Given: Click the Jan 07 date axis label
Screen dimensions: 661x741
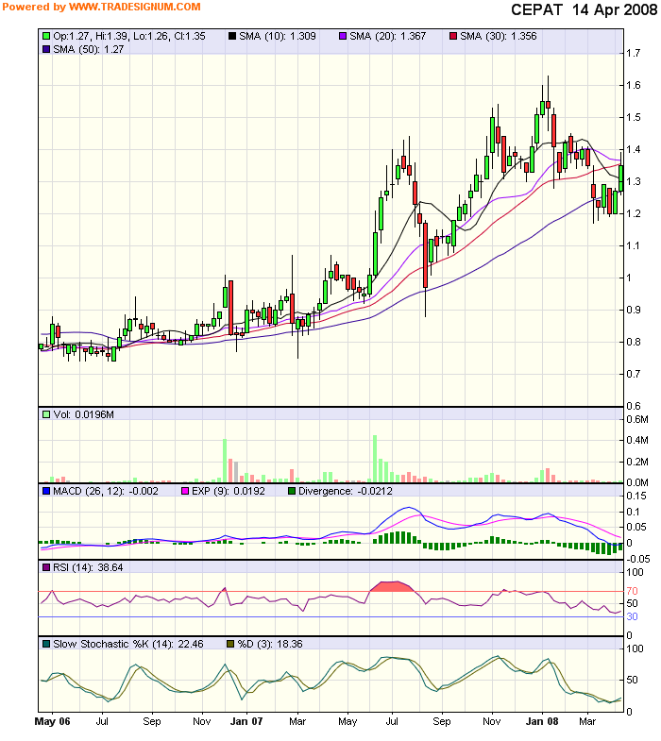Looking at the screenshot, I should click(246, 721).
